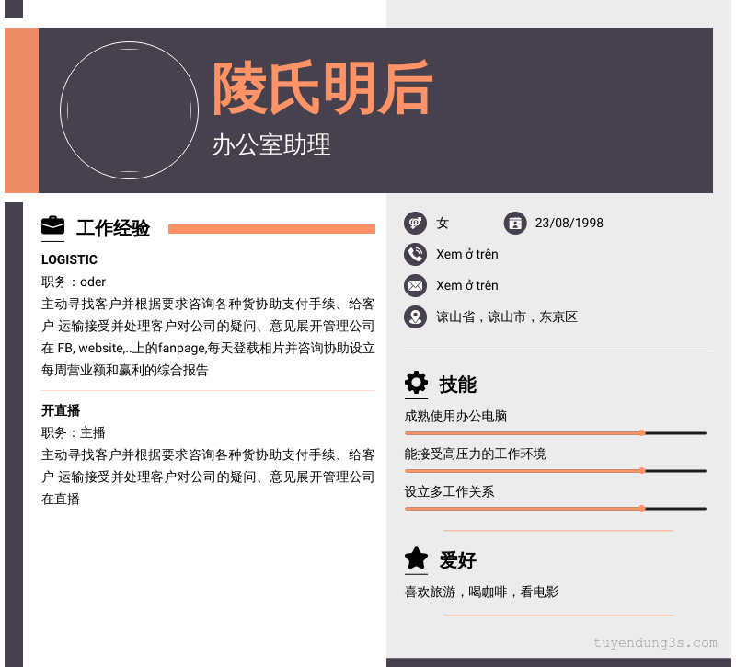
Task: Select the name 陵氏明后
Action: click(323, 87)
